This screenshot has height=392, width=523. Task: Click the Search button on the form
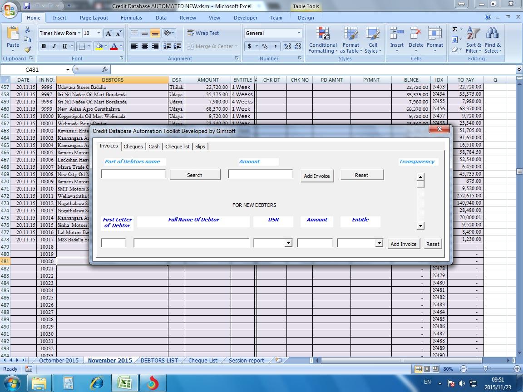pos(195,174)
